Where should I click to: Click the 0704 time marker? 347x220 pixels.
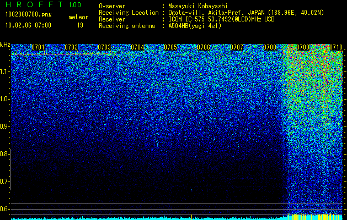pos(137,47)
